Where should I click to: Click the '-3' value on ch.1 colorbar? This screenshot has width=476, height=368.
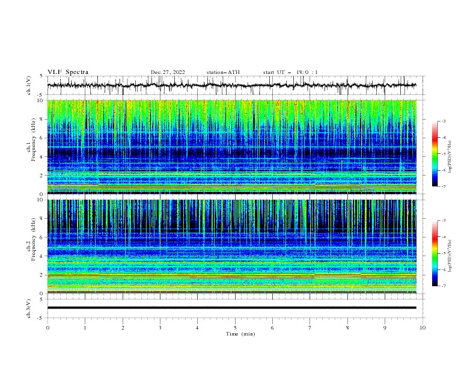coord(443,121)
